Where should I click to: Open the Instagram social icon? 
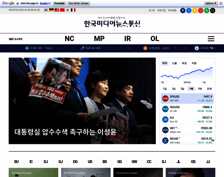pos(201,10)
